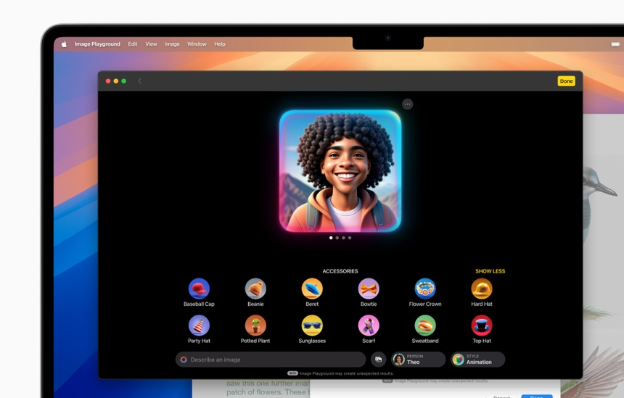
Task: Open the Apple menu
Action: 64,44
